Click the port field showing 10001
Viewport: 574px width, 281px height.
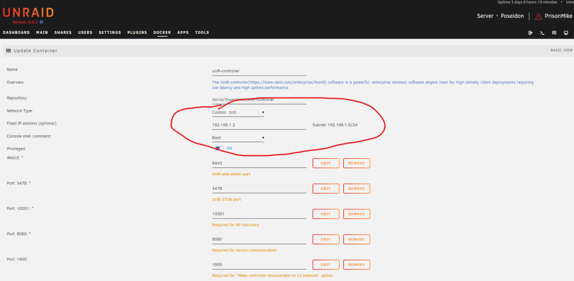259,214
